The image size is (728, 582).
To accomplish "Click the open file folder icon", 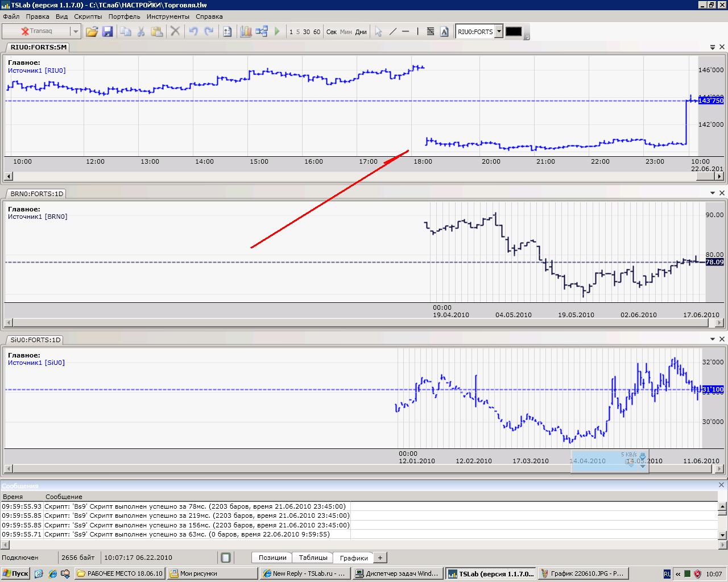I will pyautogui.click(x=92, y=32).
